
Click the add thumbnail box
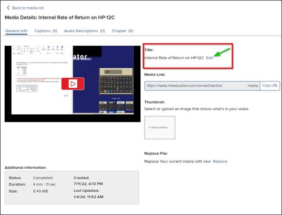click(x=160, y=128)
